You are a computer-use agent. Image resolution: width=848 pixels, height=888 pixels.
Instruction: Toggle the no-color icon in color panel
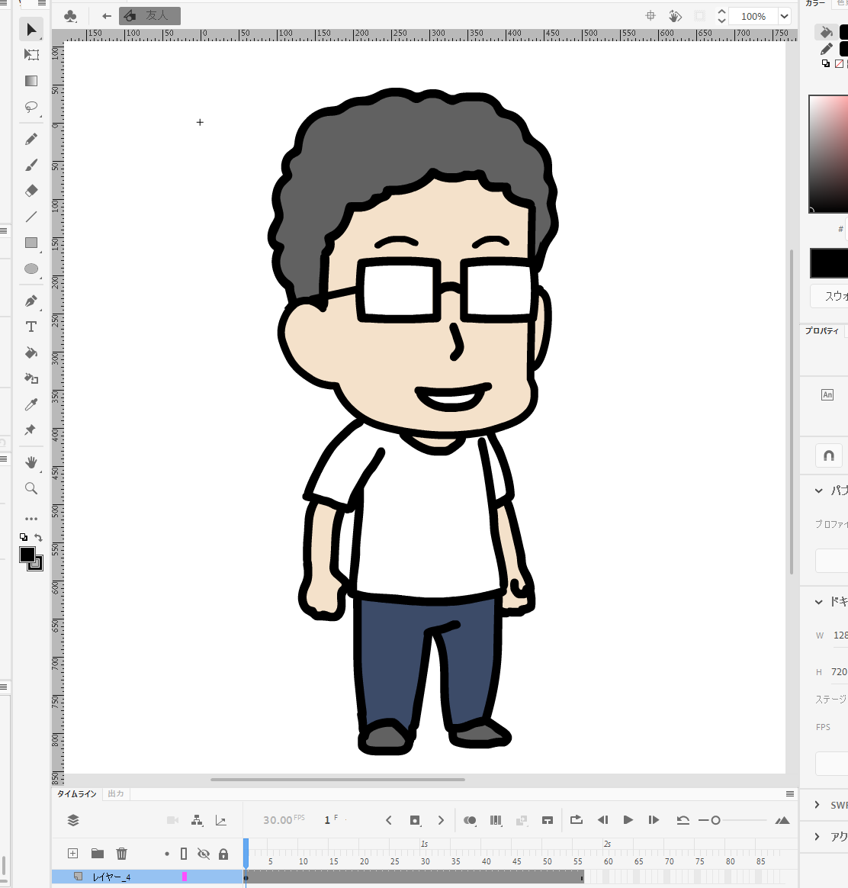[x=839, y=64]
